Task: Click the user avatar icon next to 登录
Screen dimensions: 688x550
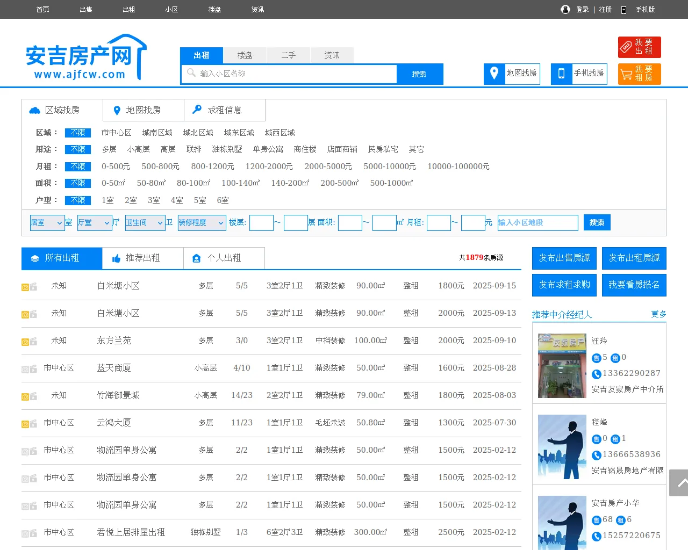Action: pos(565,9)
